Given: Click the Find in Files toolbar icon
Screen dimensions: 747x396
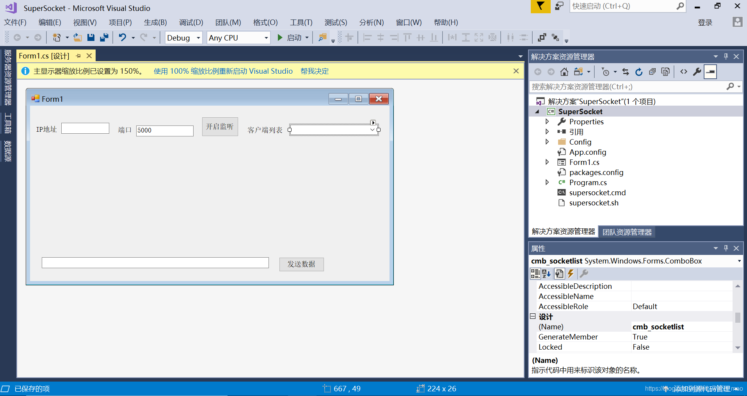Looking at the screenshot, I should click(x=322, y=37).
